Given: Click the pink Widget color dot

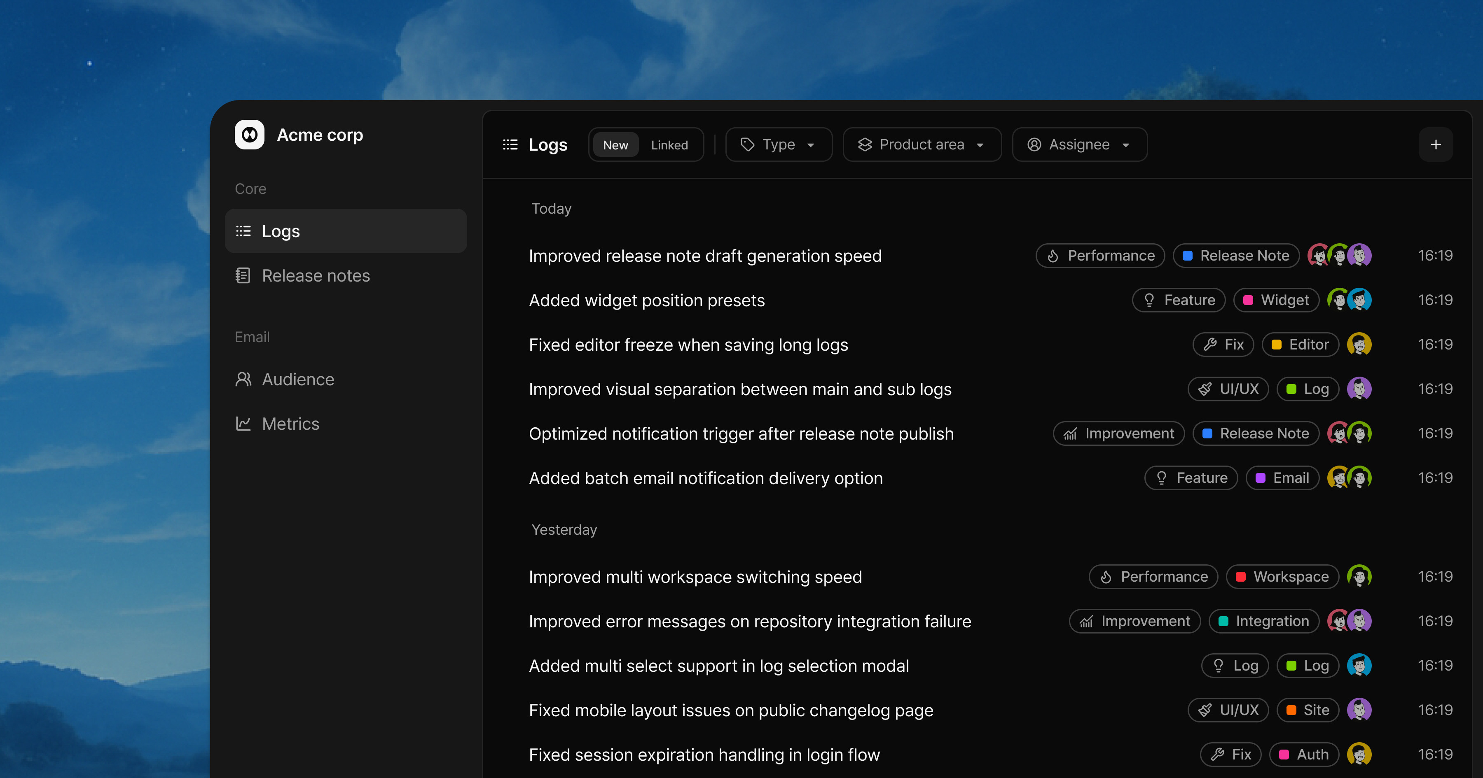Looking at the screenshot, I should click(x=1247, y=300).
